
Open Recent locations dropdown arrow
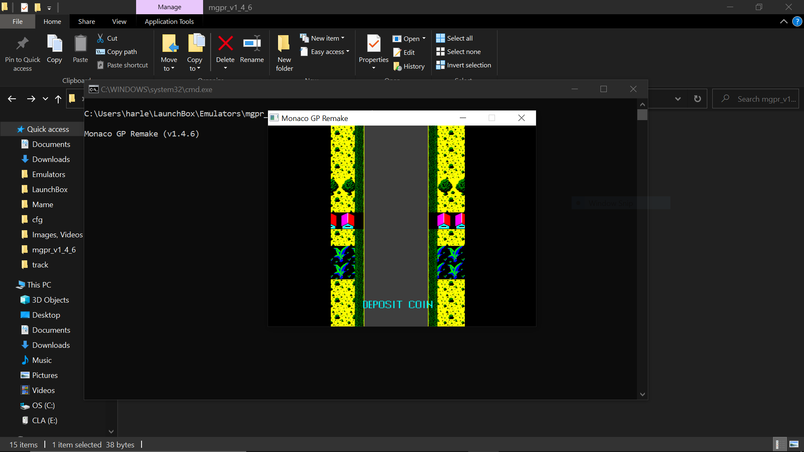point(45,99)
